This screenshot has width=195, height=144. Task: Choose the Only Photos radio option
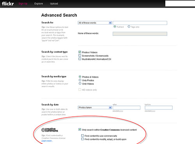tap(80, 80)
